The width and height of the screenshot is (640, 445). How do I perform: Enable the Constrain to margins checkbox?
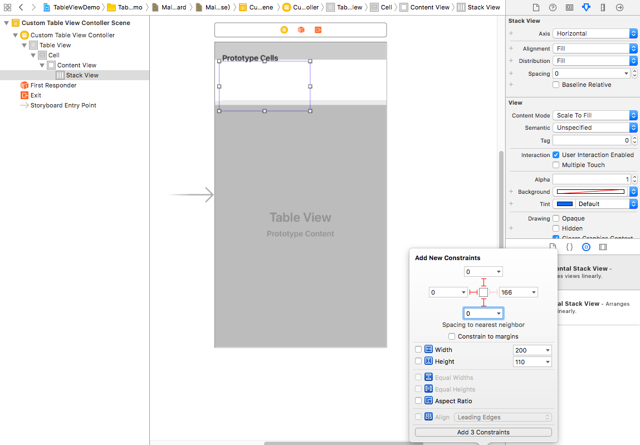pos(452,336)
